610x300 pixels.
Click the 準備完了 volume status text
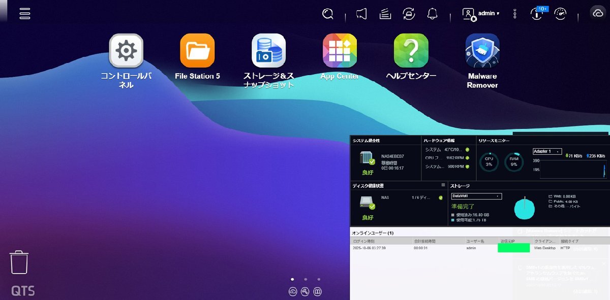point(463,207)
